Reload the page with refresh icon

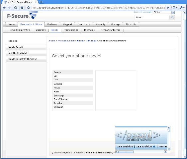(x=15, y=8)
